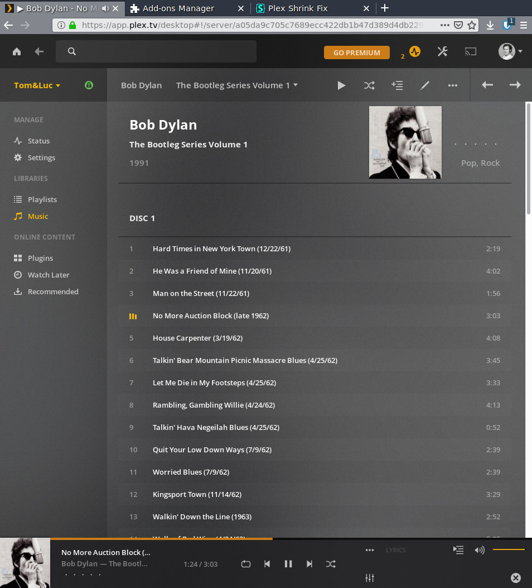Open the activity notifications bell icon
Viewport: 532px width, 588px height.
point(414,51)
